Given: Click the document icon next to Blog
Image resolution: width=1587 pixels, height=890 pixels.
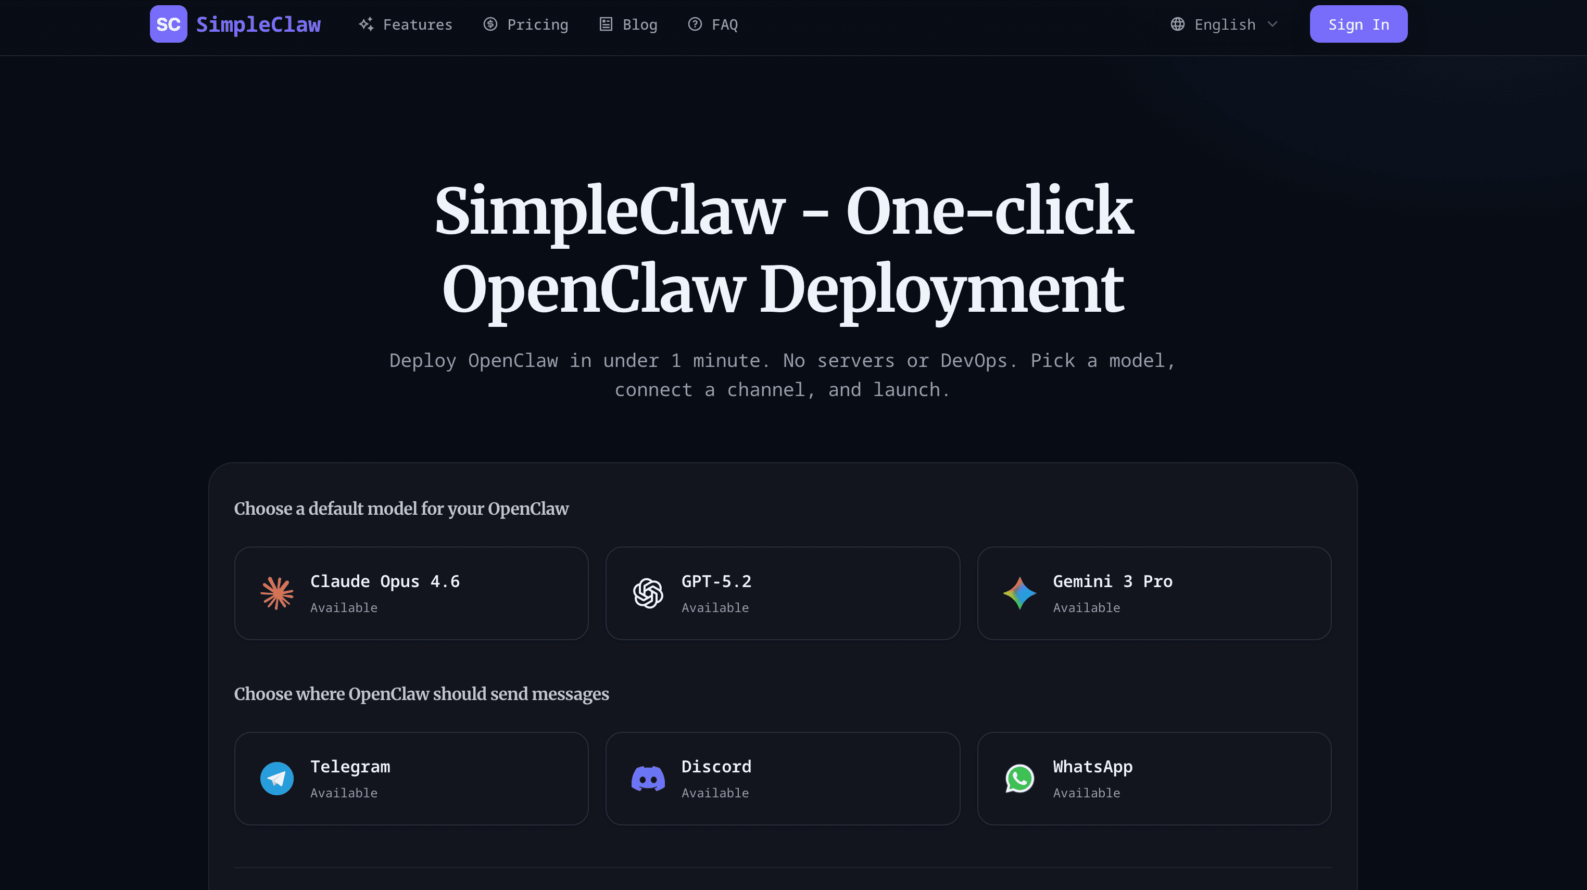Looking at the screenshot, I should [x=605, y=24].
